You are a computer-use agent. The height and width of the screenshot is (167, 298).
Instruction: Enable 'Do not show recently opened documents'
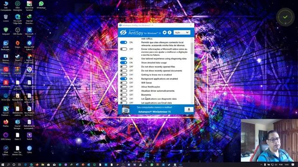[x=123, y=71]
